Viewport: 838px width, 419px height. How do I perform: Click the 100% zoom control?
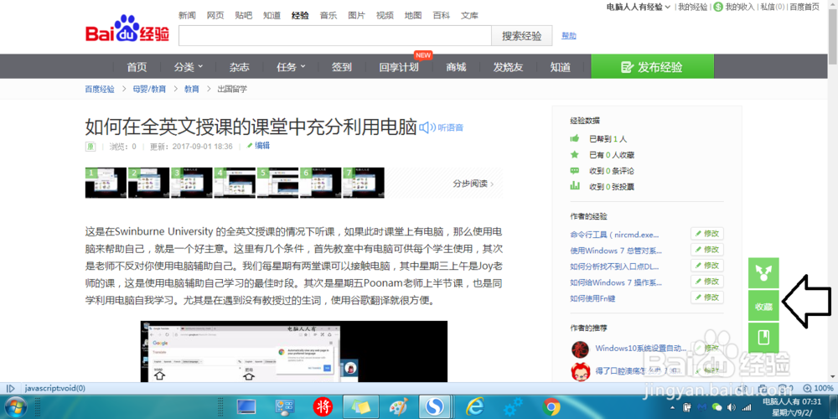click(x=818, y=389)
